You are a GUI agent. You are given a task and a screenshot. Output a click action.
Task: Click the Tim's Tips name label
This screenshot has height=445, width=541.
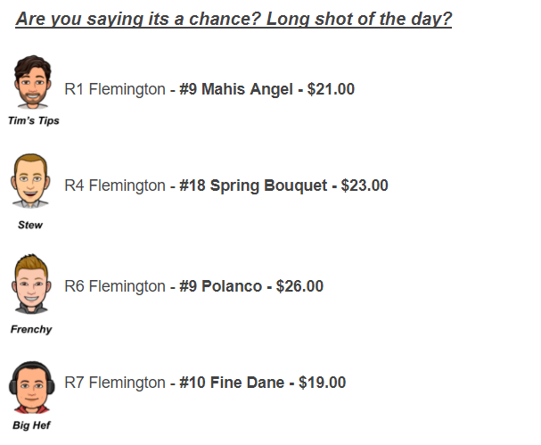34,120
